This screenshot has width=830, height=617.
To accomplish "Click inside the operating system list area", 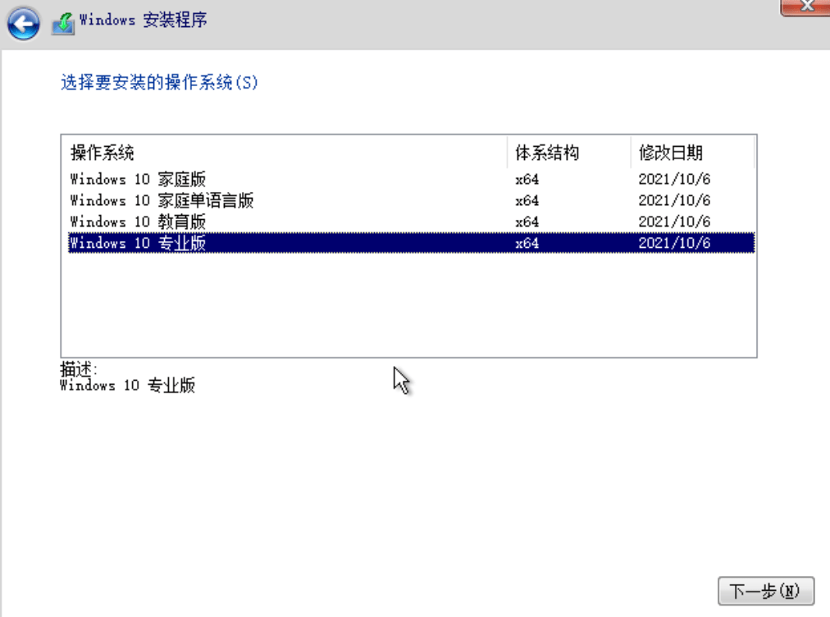I will 369,304.
